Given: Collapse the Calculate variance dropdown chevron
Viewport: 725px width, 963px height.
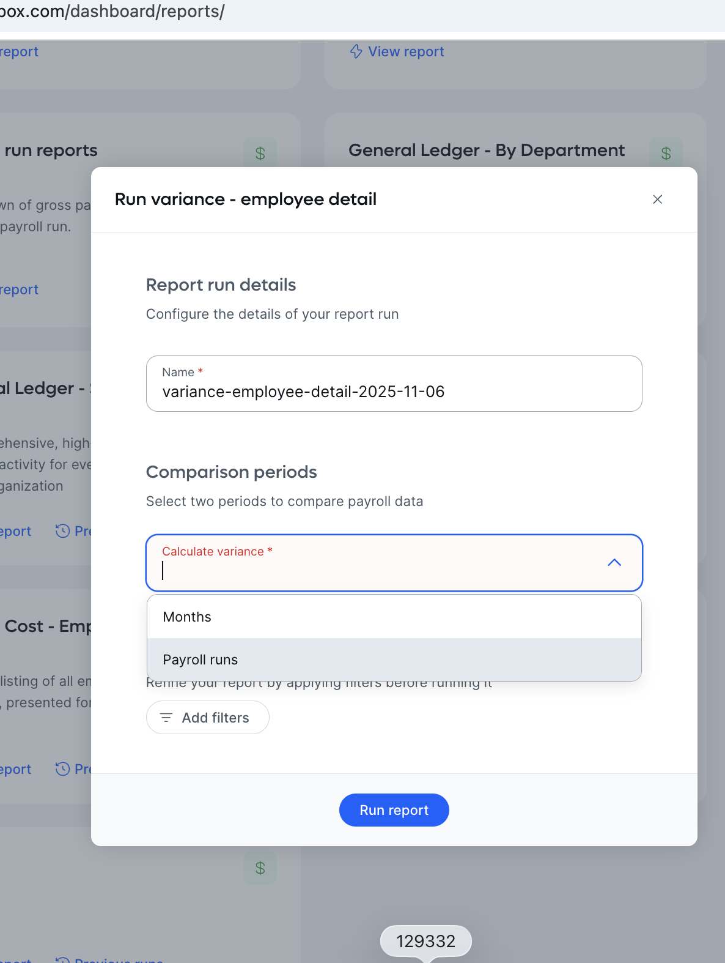Looking at the screenshot, I should tap(616, 562).
